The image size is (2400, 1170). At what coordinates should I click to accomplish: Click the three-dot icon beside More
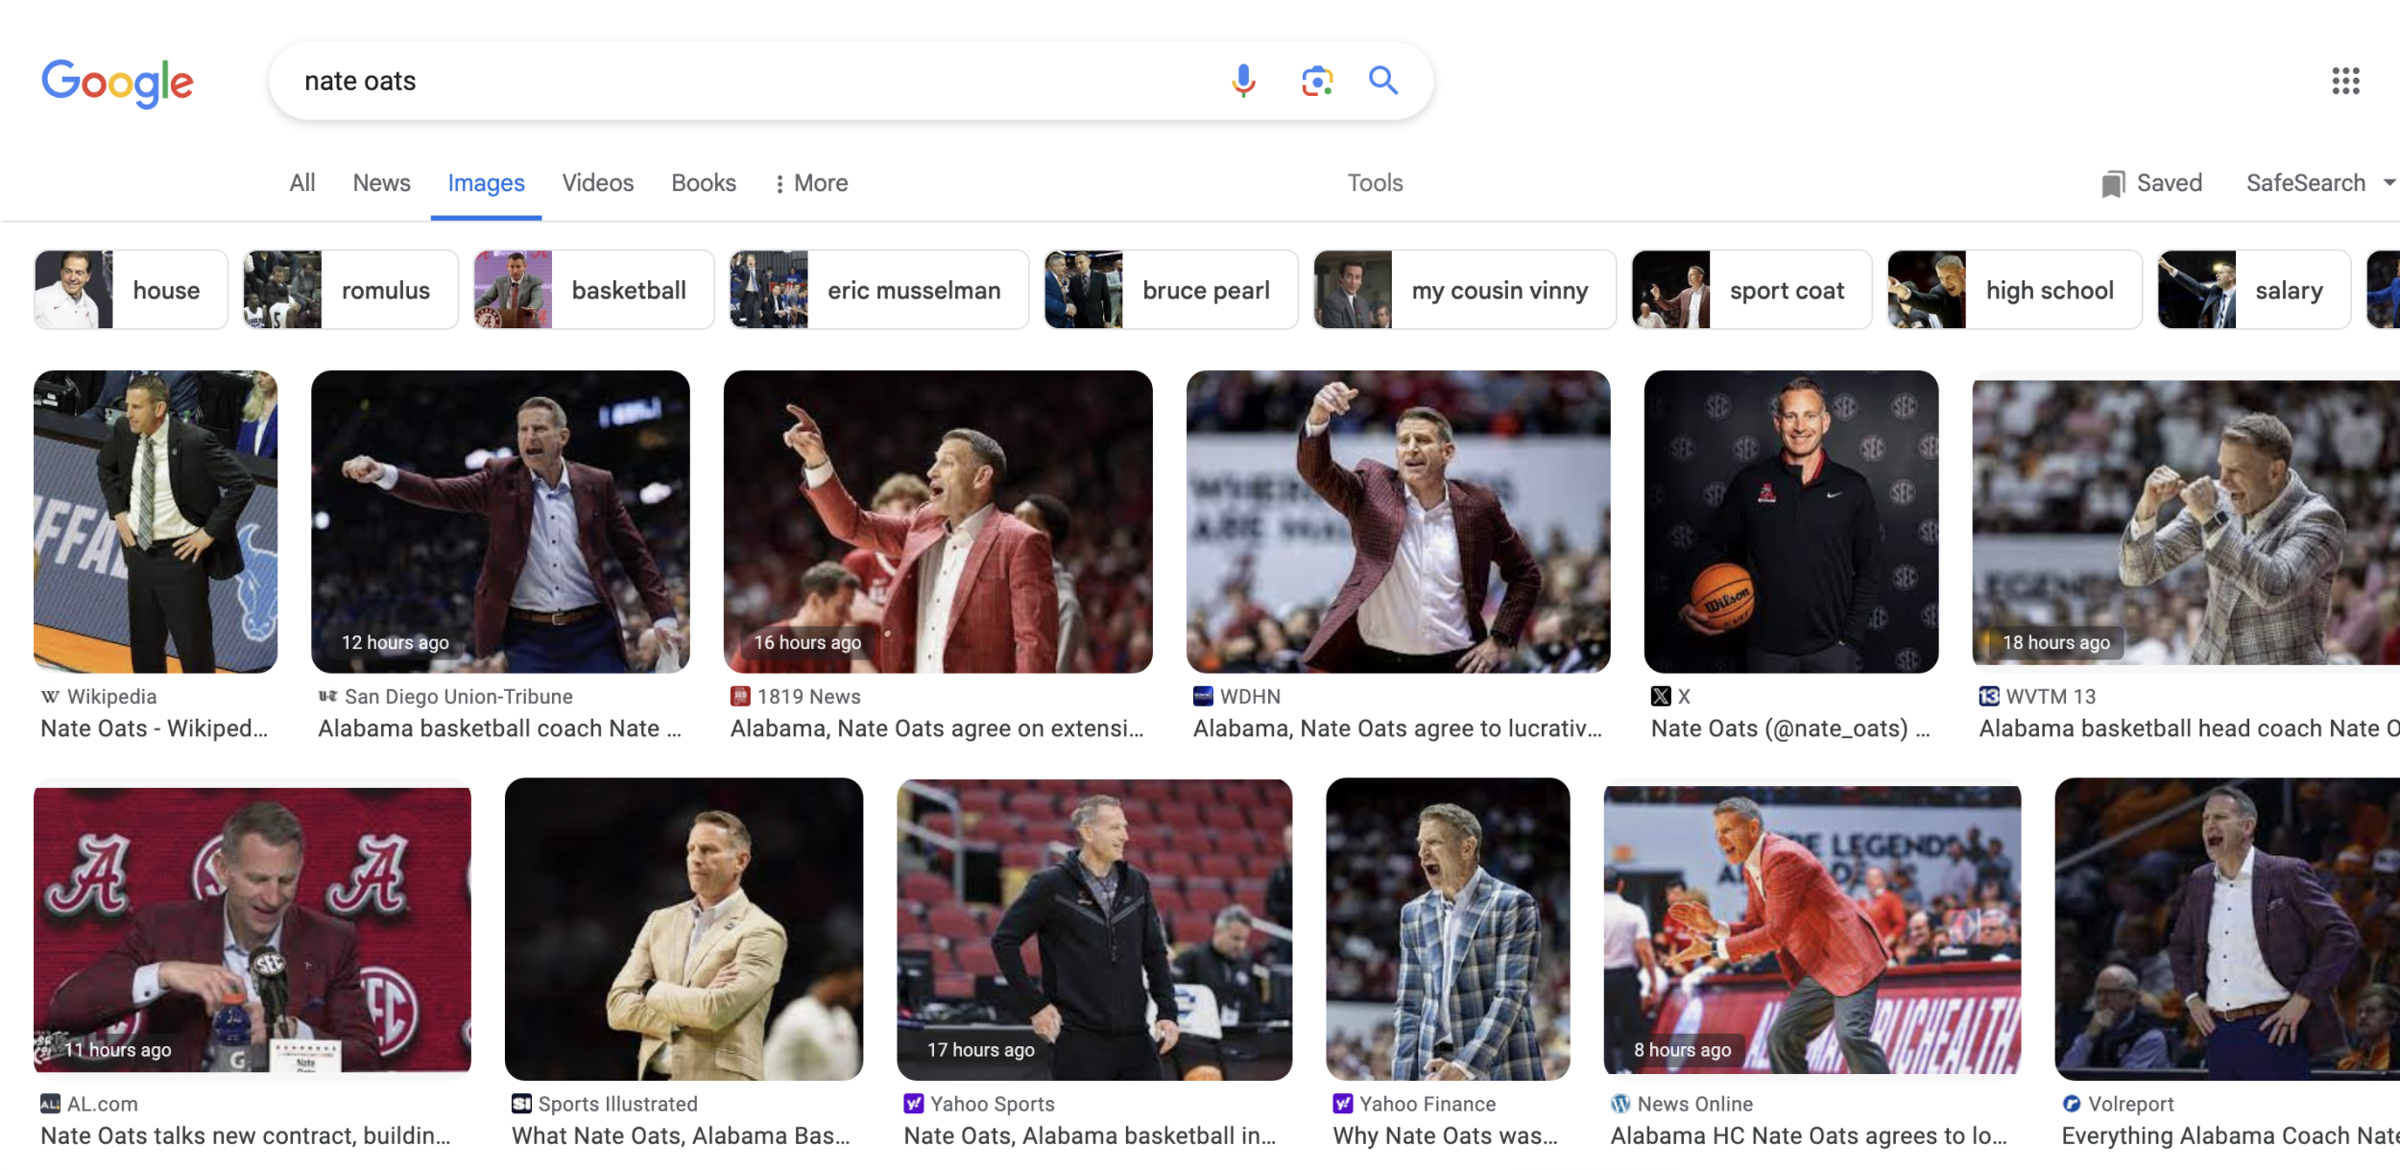pos(780,183)
